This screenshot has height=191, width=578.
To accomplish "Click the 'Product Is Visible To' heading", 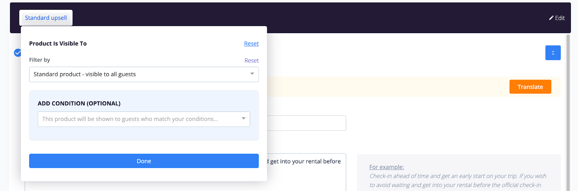I will click(x=58, y=44).
